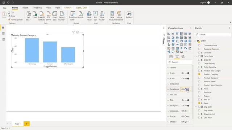
Task: Select the map visual with globe
Action: (169, 44)
